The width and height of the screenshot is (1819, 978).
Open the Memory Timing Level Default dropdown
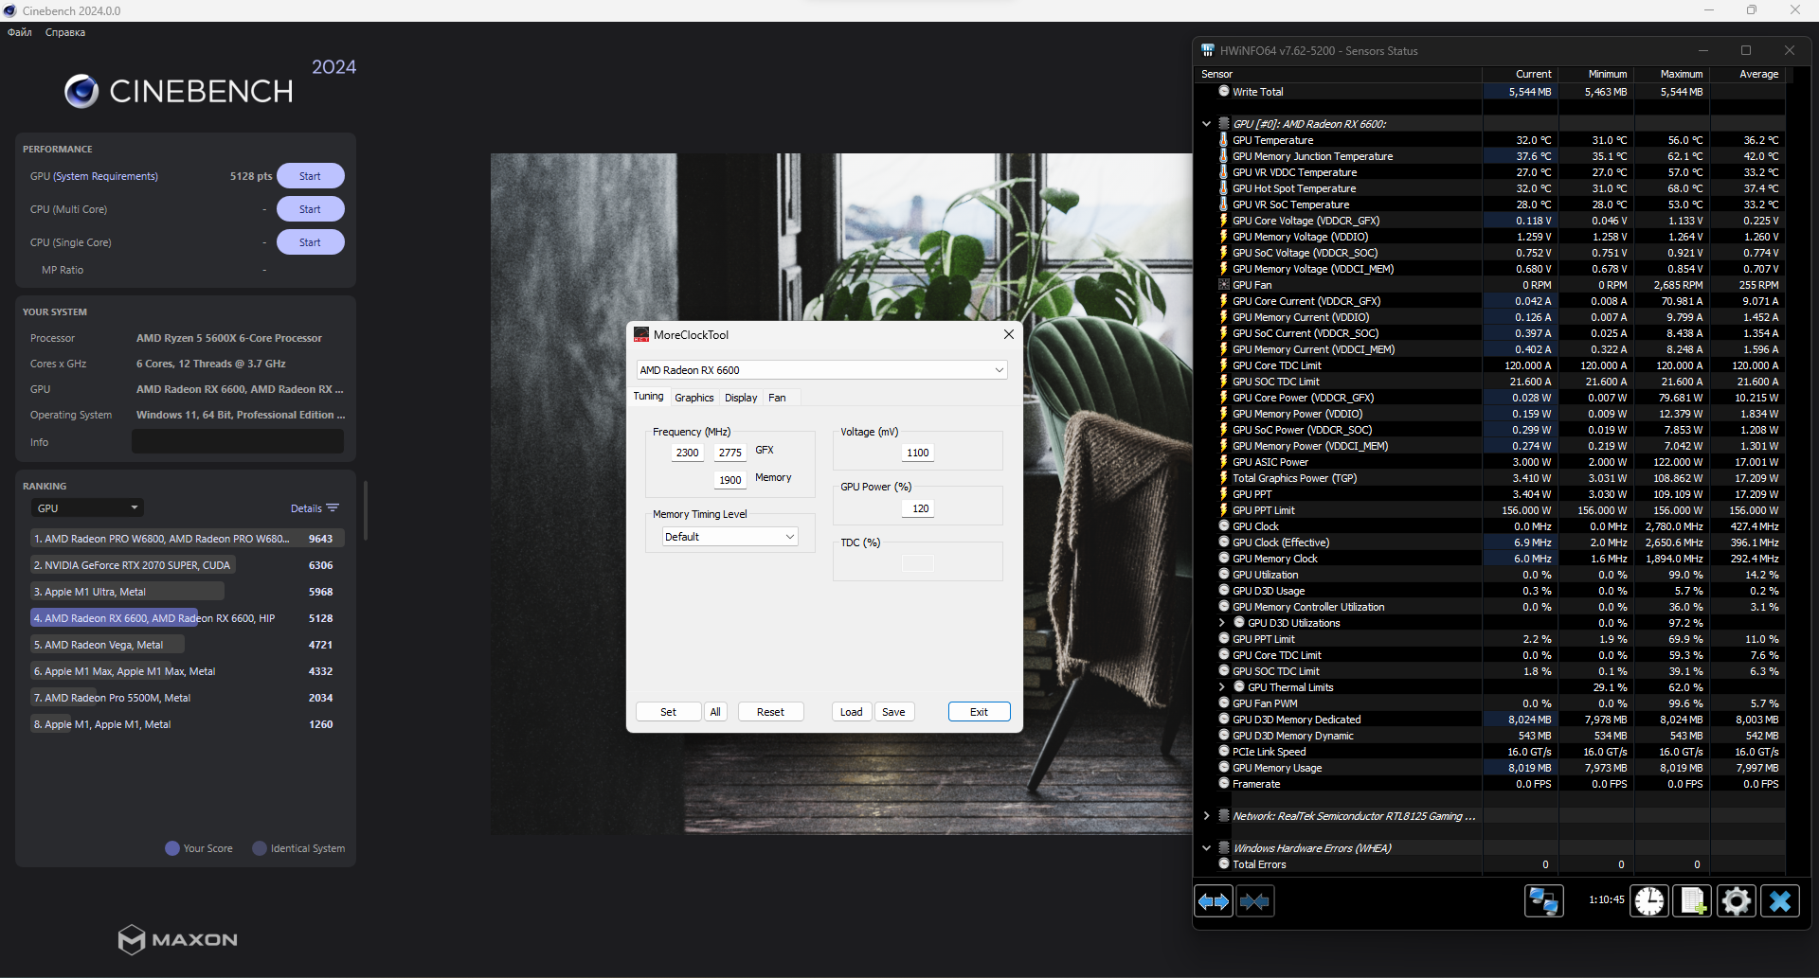(729, 537)
